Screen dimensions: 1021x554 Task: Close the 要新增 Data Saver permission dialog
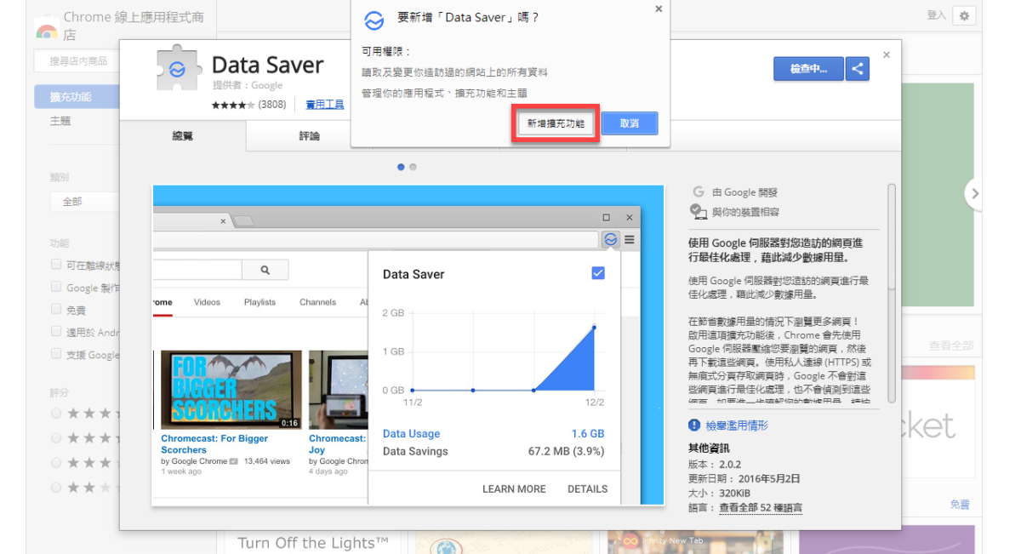click(659, 9)
